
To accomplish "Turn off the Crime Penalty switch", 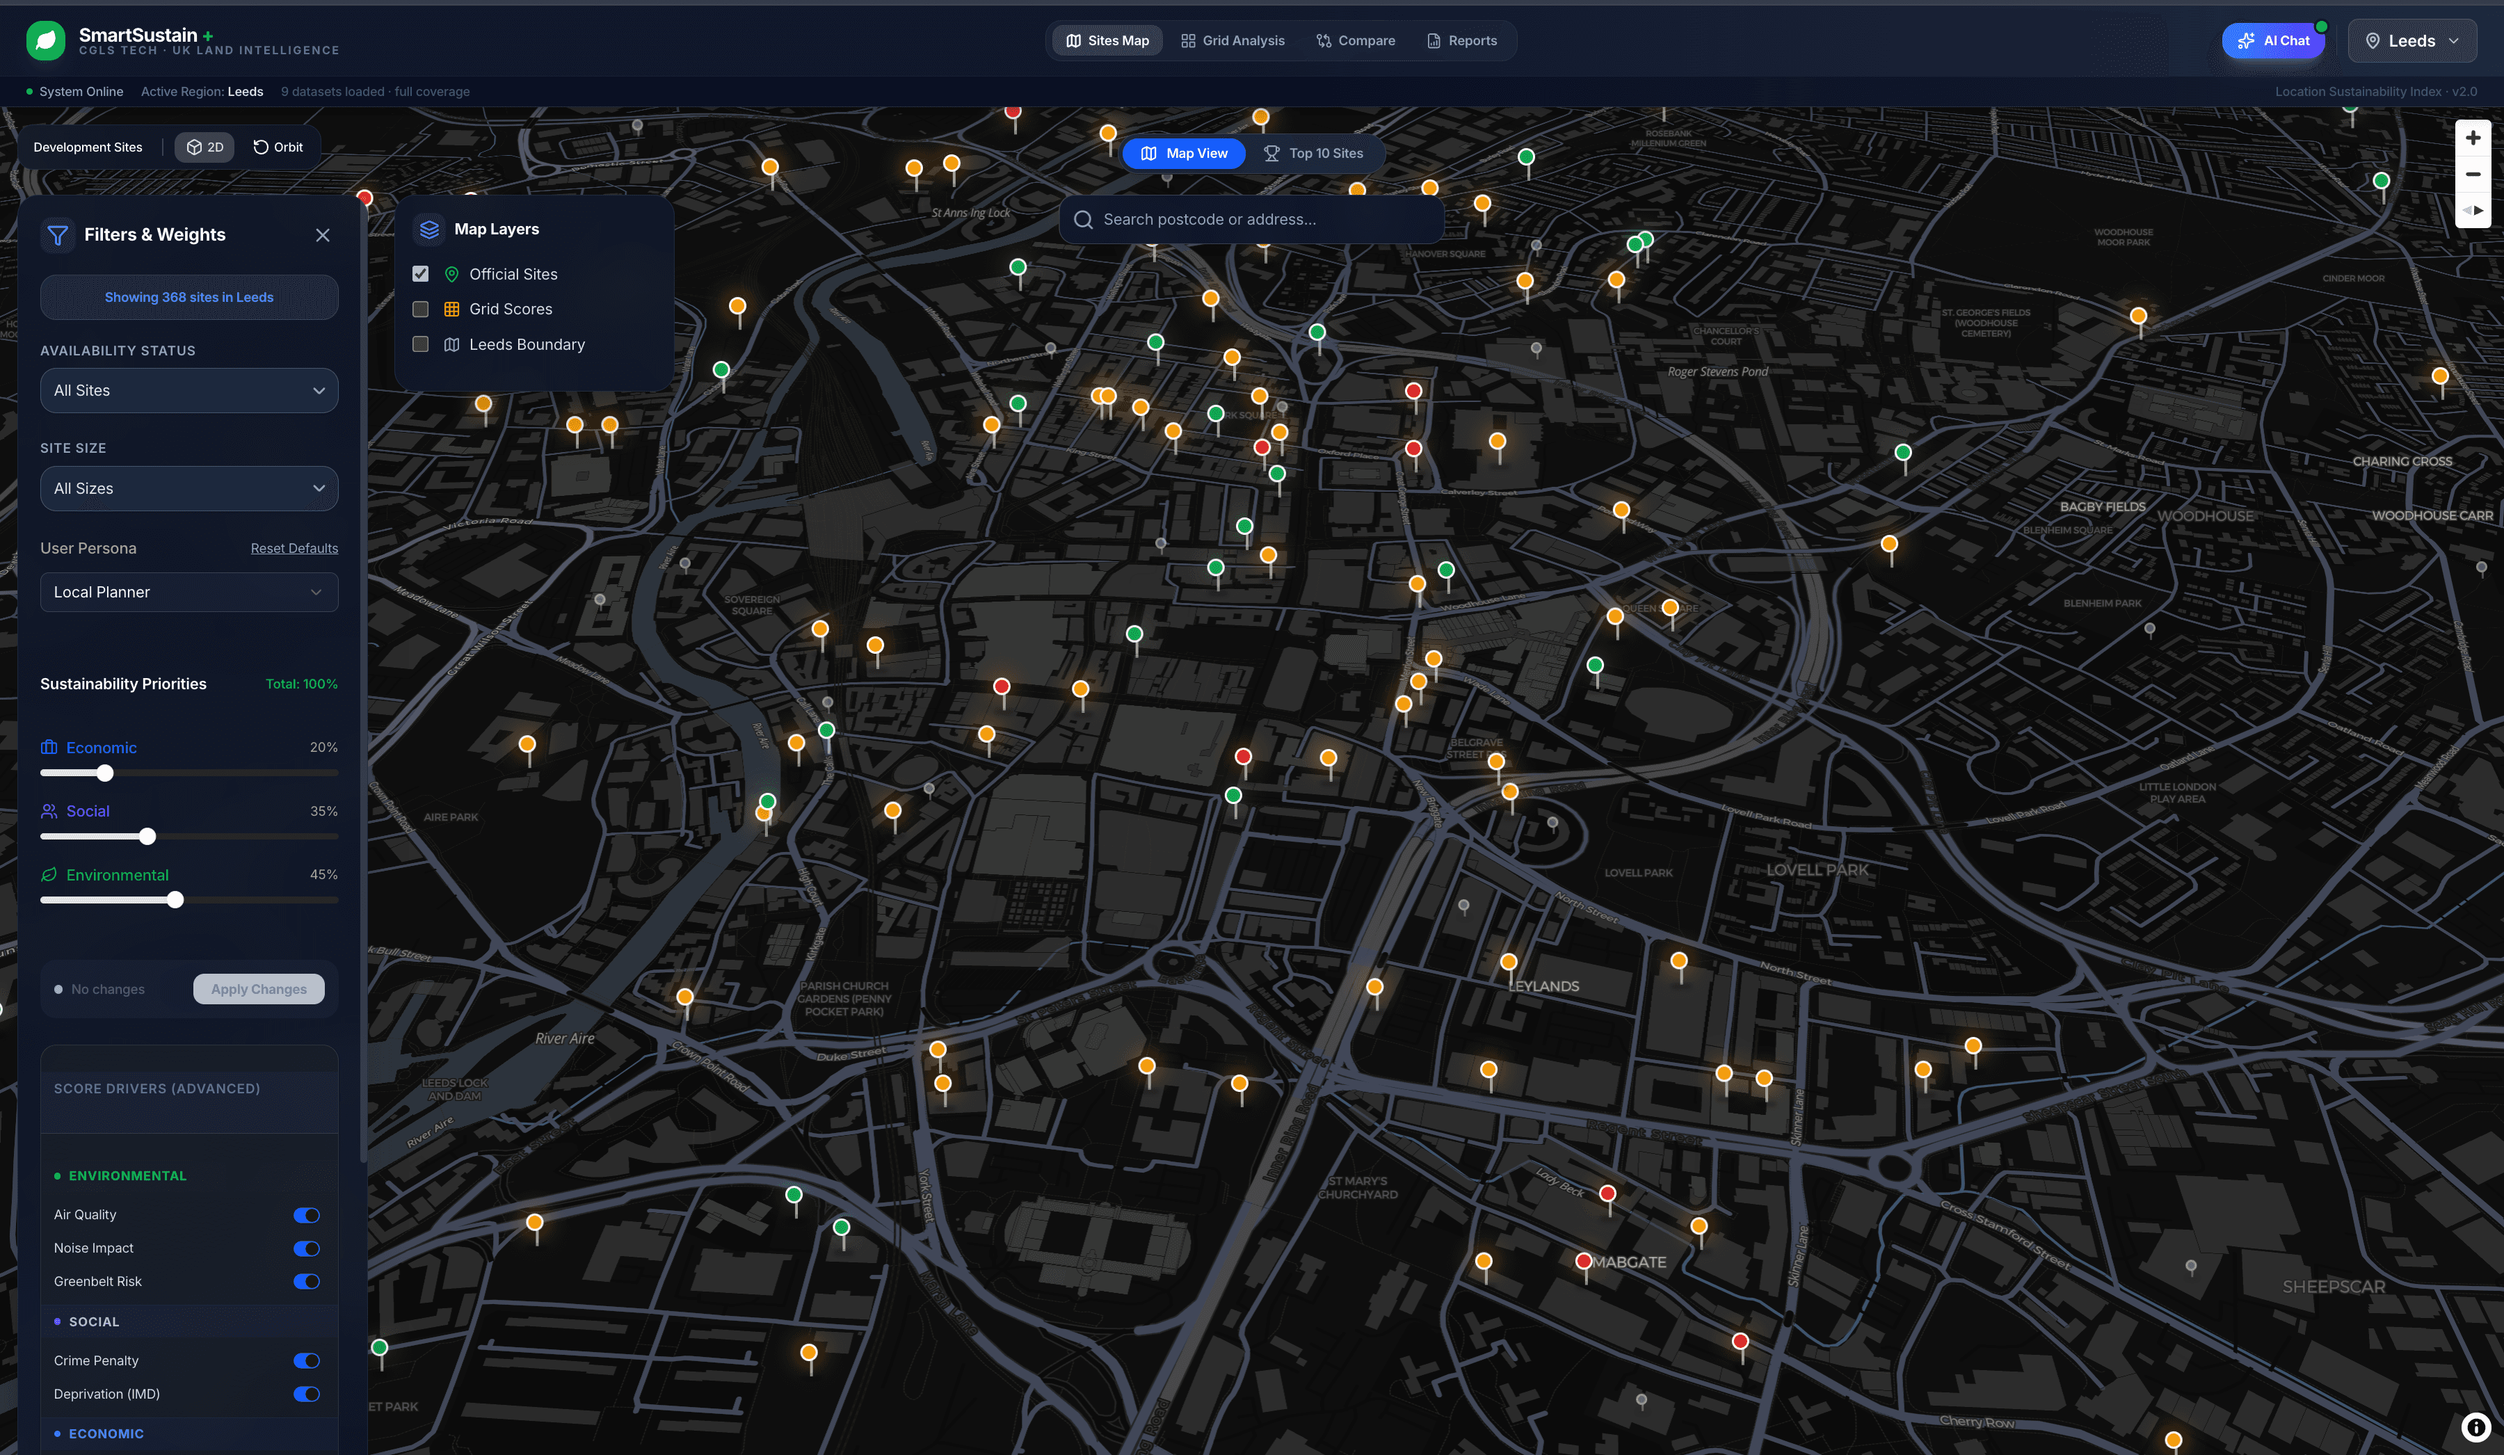I will tap(306, 1360).
